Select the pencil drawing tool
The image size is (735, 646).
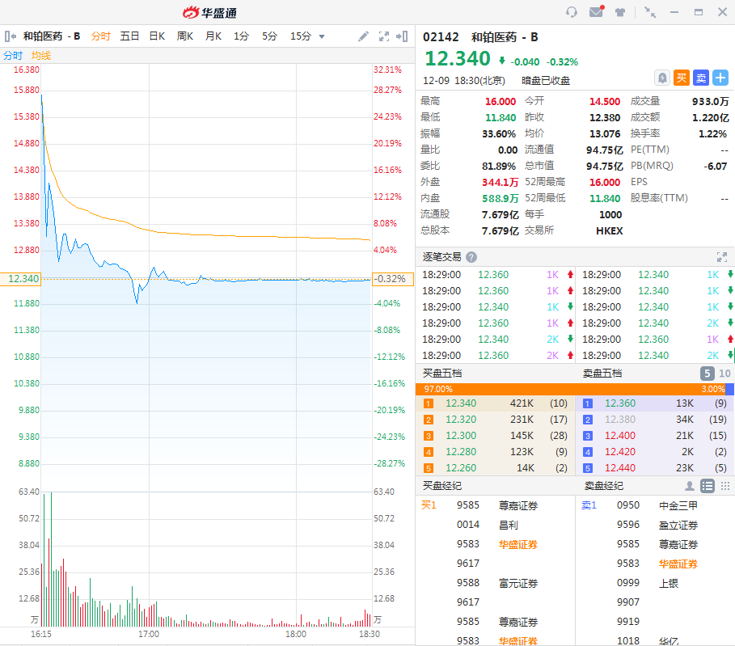(363, 36)
